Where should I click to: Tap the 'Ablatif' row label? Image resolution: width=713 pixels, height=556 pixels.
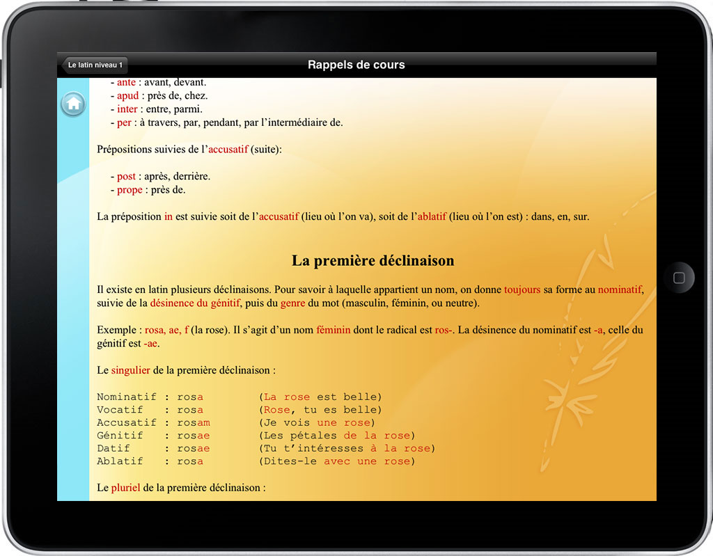click(120, 461)
